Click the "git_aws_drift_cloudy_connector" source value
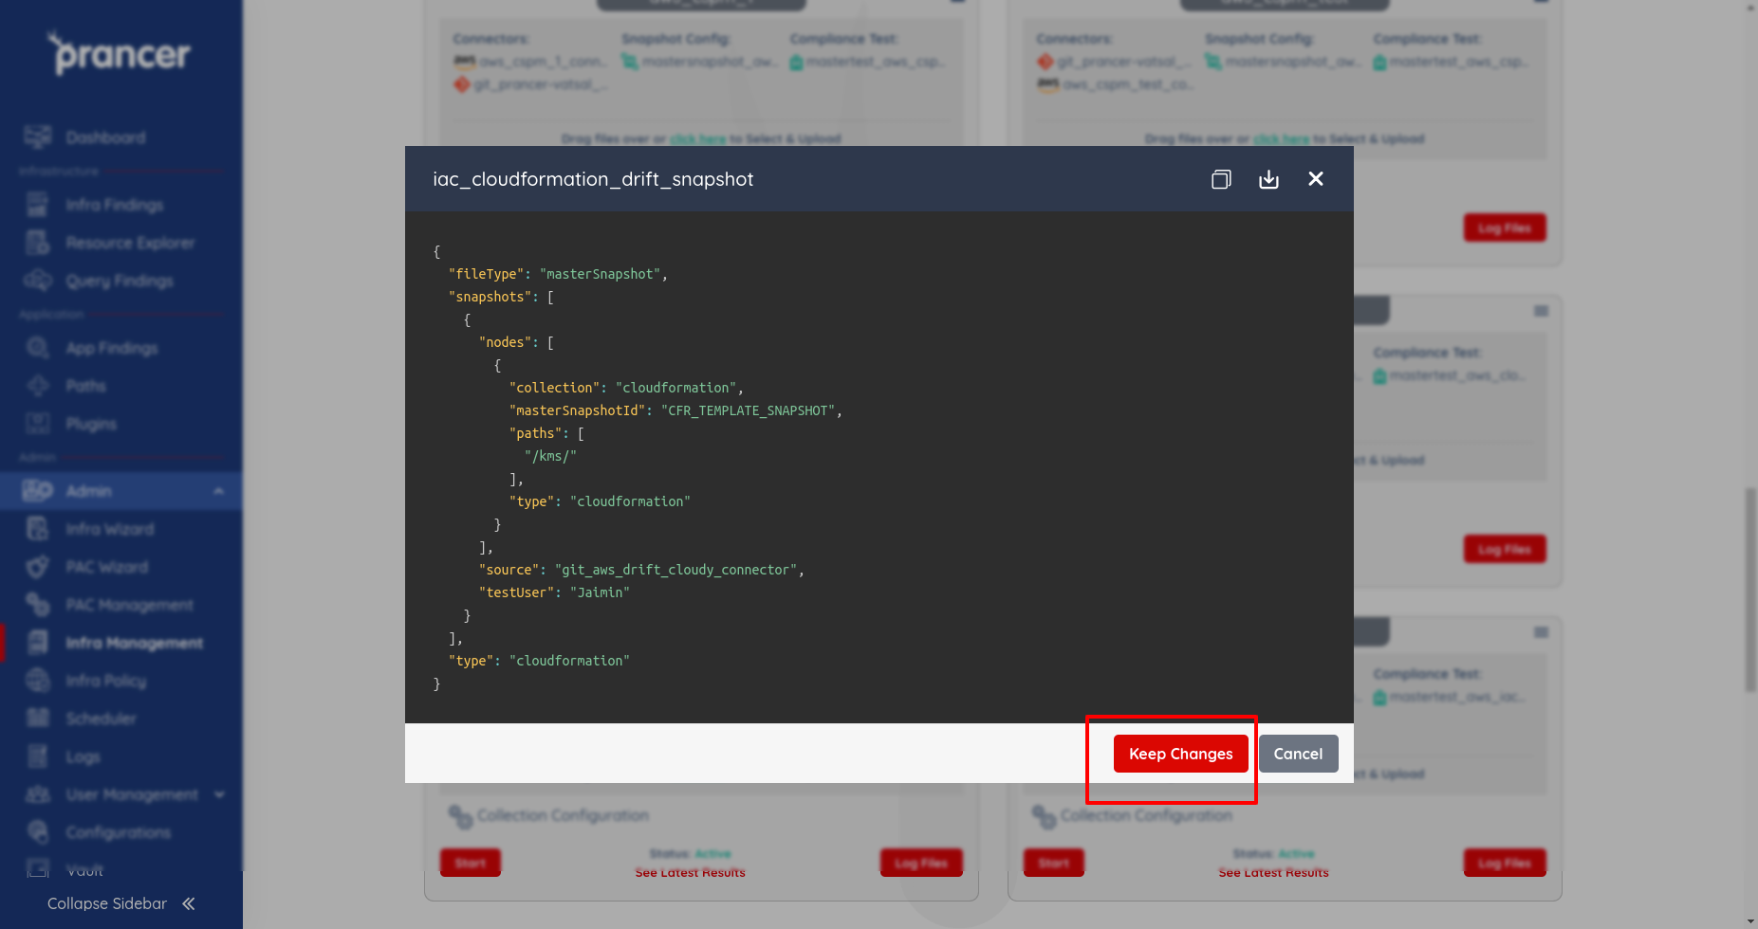1758x929 pixels. [675, 570]
